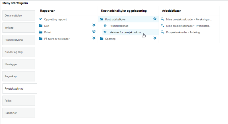Open the Rapporter sidebar menu
Screen dimensions: 228x124
(19, 113)
